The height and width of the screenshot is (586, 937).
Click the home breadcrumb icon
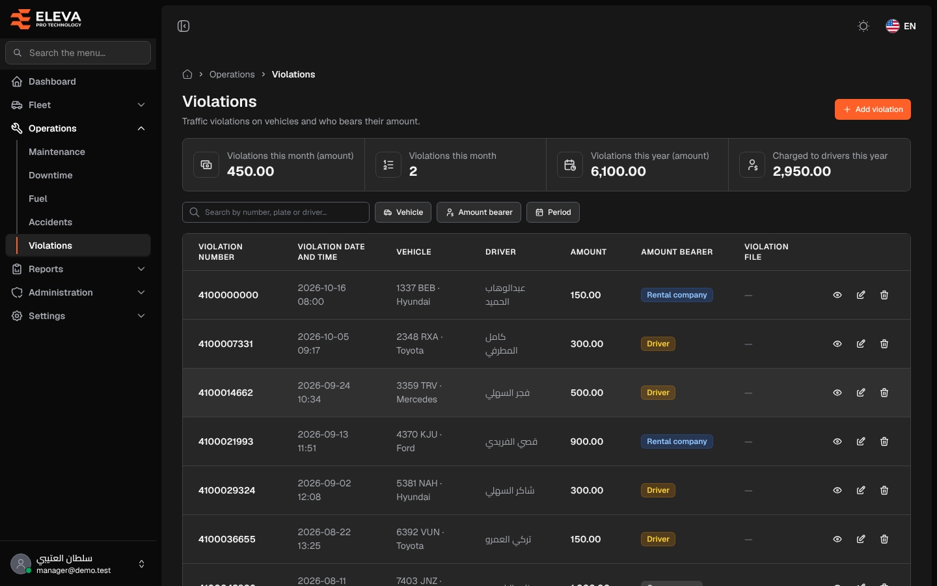point(187,74)
